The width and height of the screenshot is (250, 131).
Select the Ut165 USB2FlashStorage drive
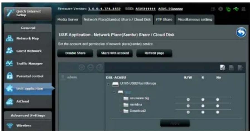(138, 83)
